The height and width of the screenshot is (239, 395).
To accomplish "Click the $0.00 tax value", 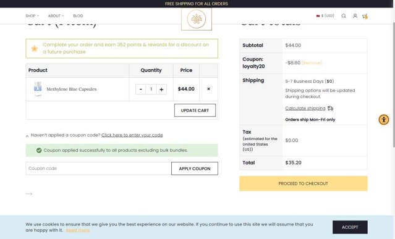I will [292, 140].
